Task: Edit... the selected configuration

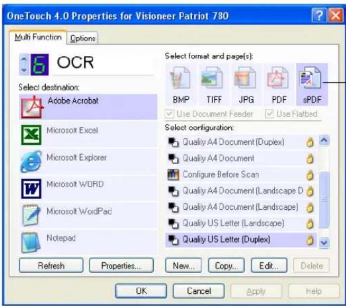Action: 269,266
